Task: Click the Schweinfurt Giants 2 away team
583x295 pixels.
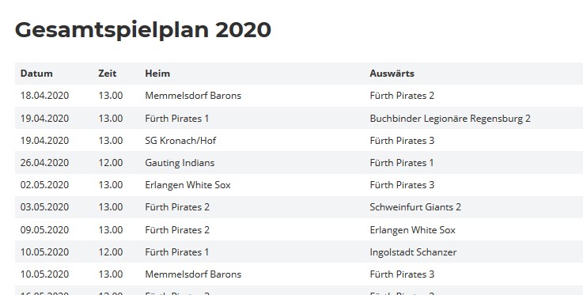Action: [x=415, y=207]
